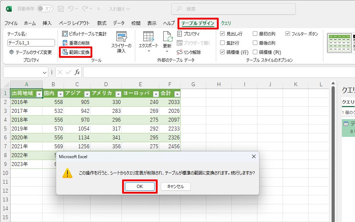
Task: Click the insert function fx icon
Action: pos(77,72)
